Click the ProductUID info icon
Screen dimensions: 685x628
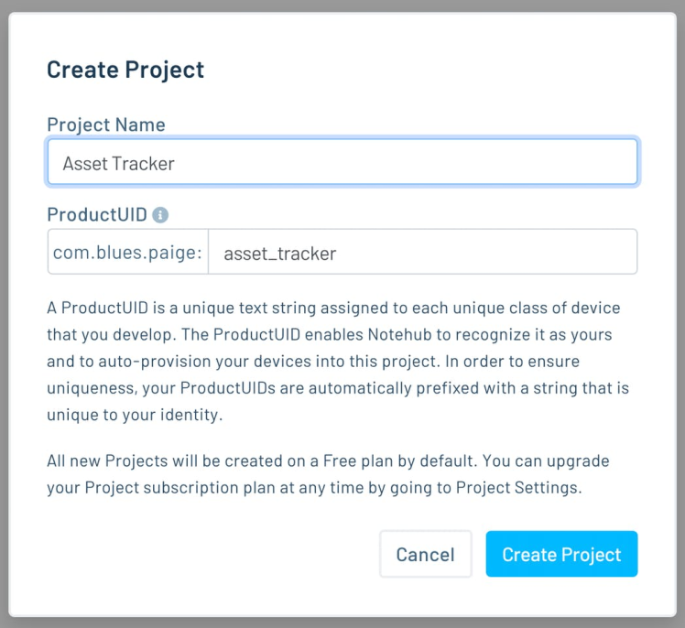[160, 215]
